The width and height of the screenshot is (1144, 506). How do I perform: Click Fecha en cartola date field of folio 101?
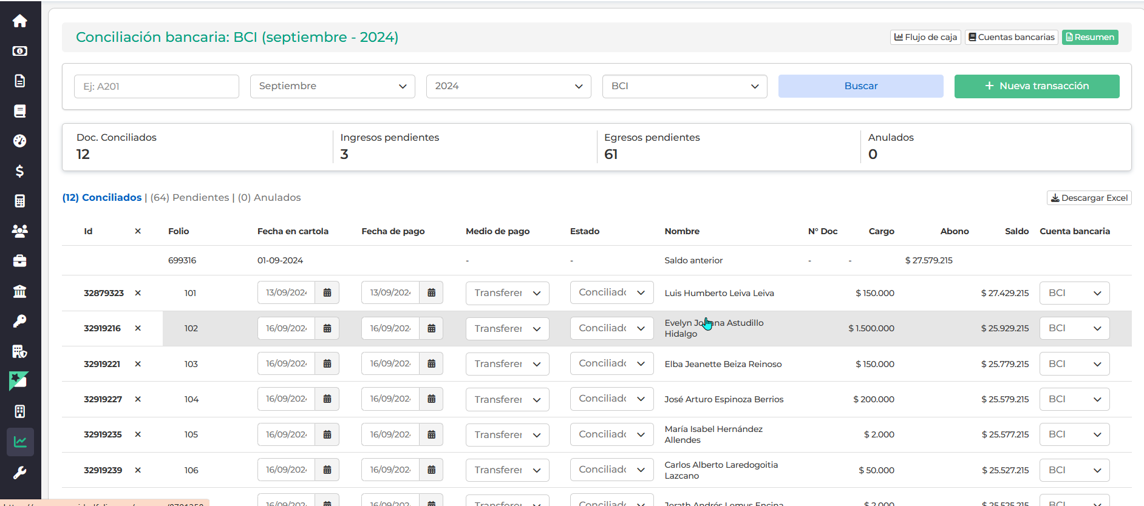click(286, 292)
